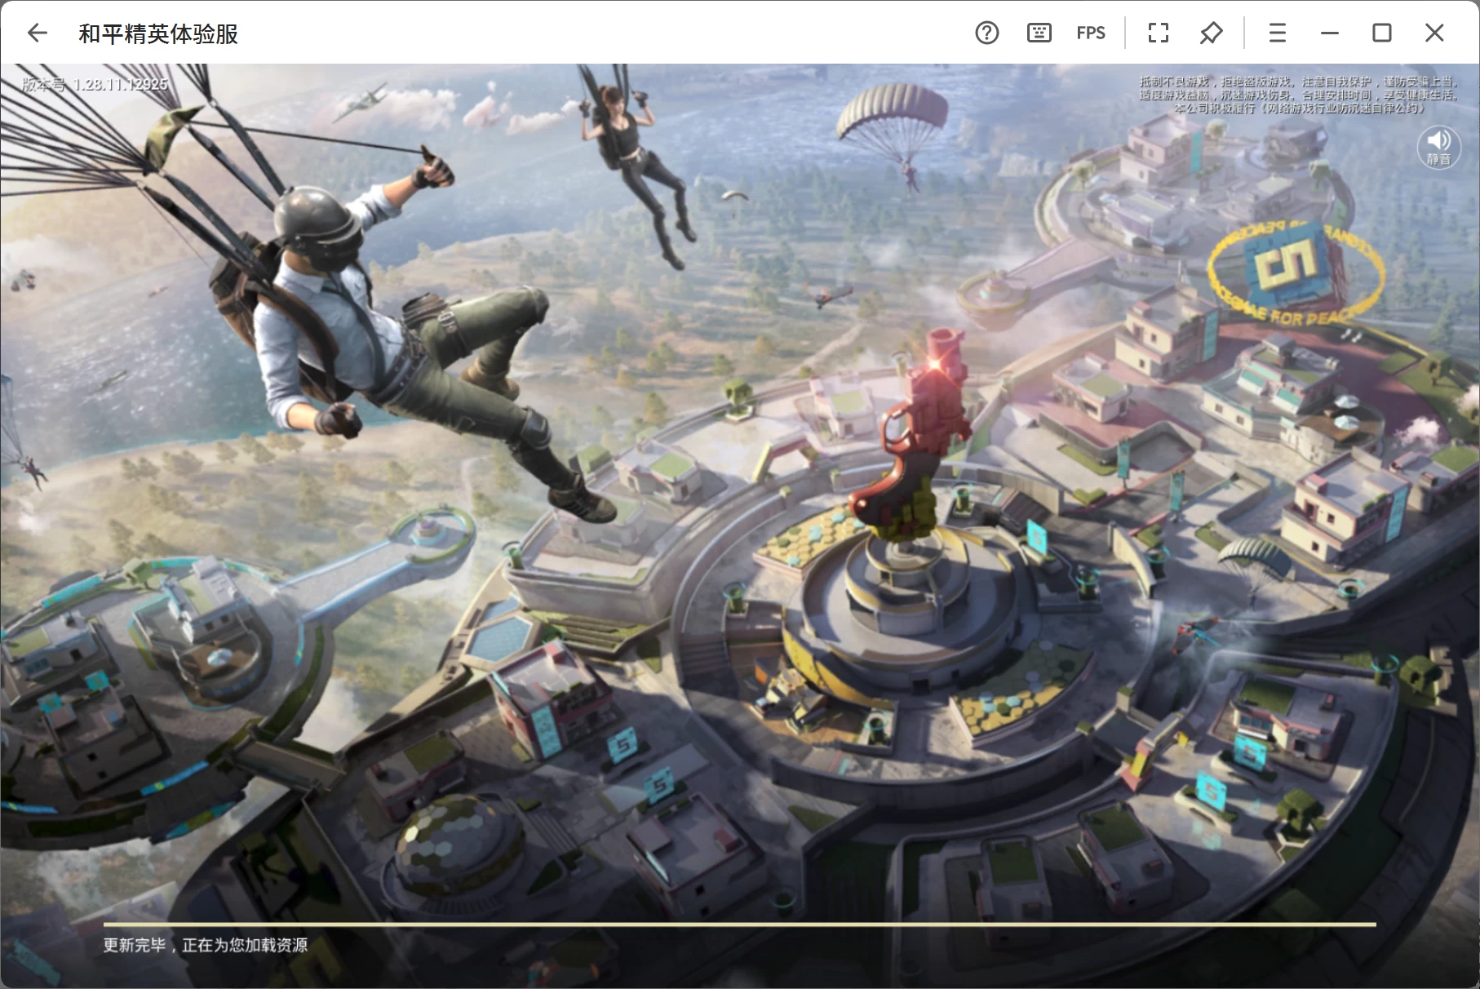Image resolution: width=1480 pixels, height=989 pixels.
Task: Close the 和平精英体验服 window
Action: [1433, 33]
